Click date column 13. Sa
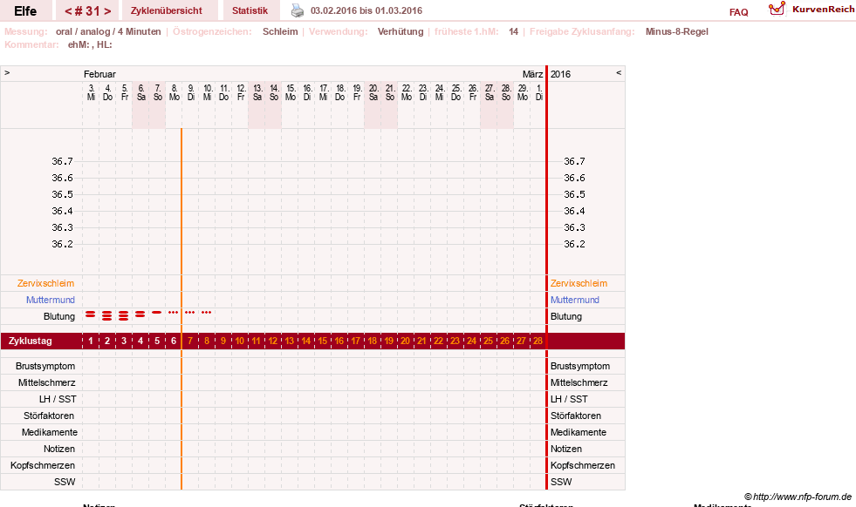 pyautogui.click(x=257, y=92)
